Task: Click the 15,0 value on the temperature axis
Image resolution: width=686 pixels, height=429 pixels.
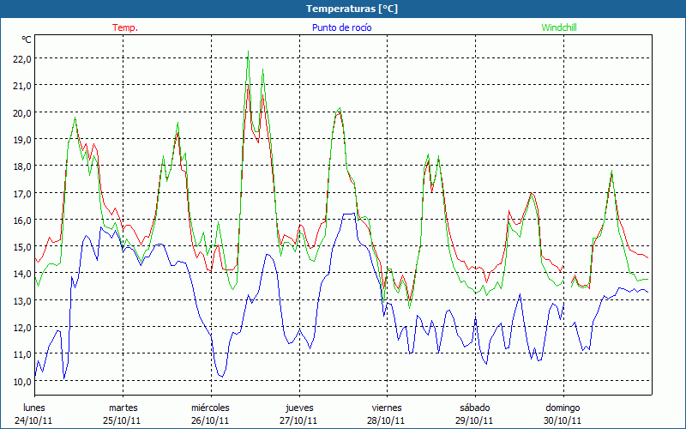Action: click(x=21, y=246)
